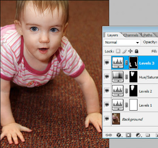The image size is (158, 148).
Task: Click the lock all padlock icon
Action: [137, 51]
